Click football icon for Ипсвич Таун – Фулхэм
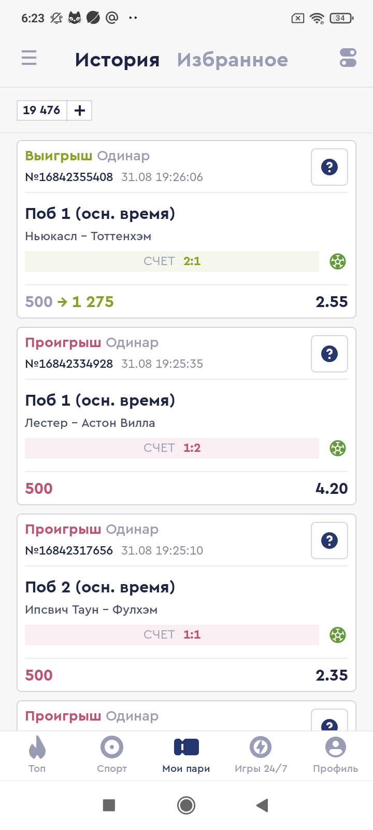The height and width of the screenshot is (830, 373). (338, 635)
